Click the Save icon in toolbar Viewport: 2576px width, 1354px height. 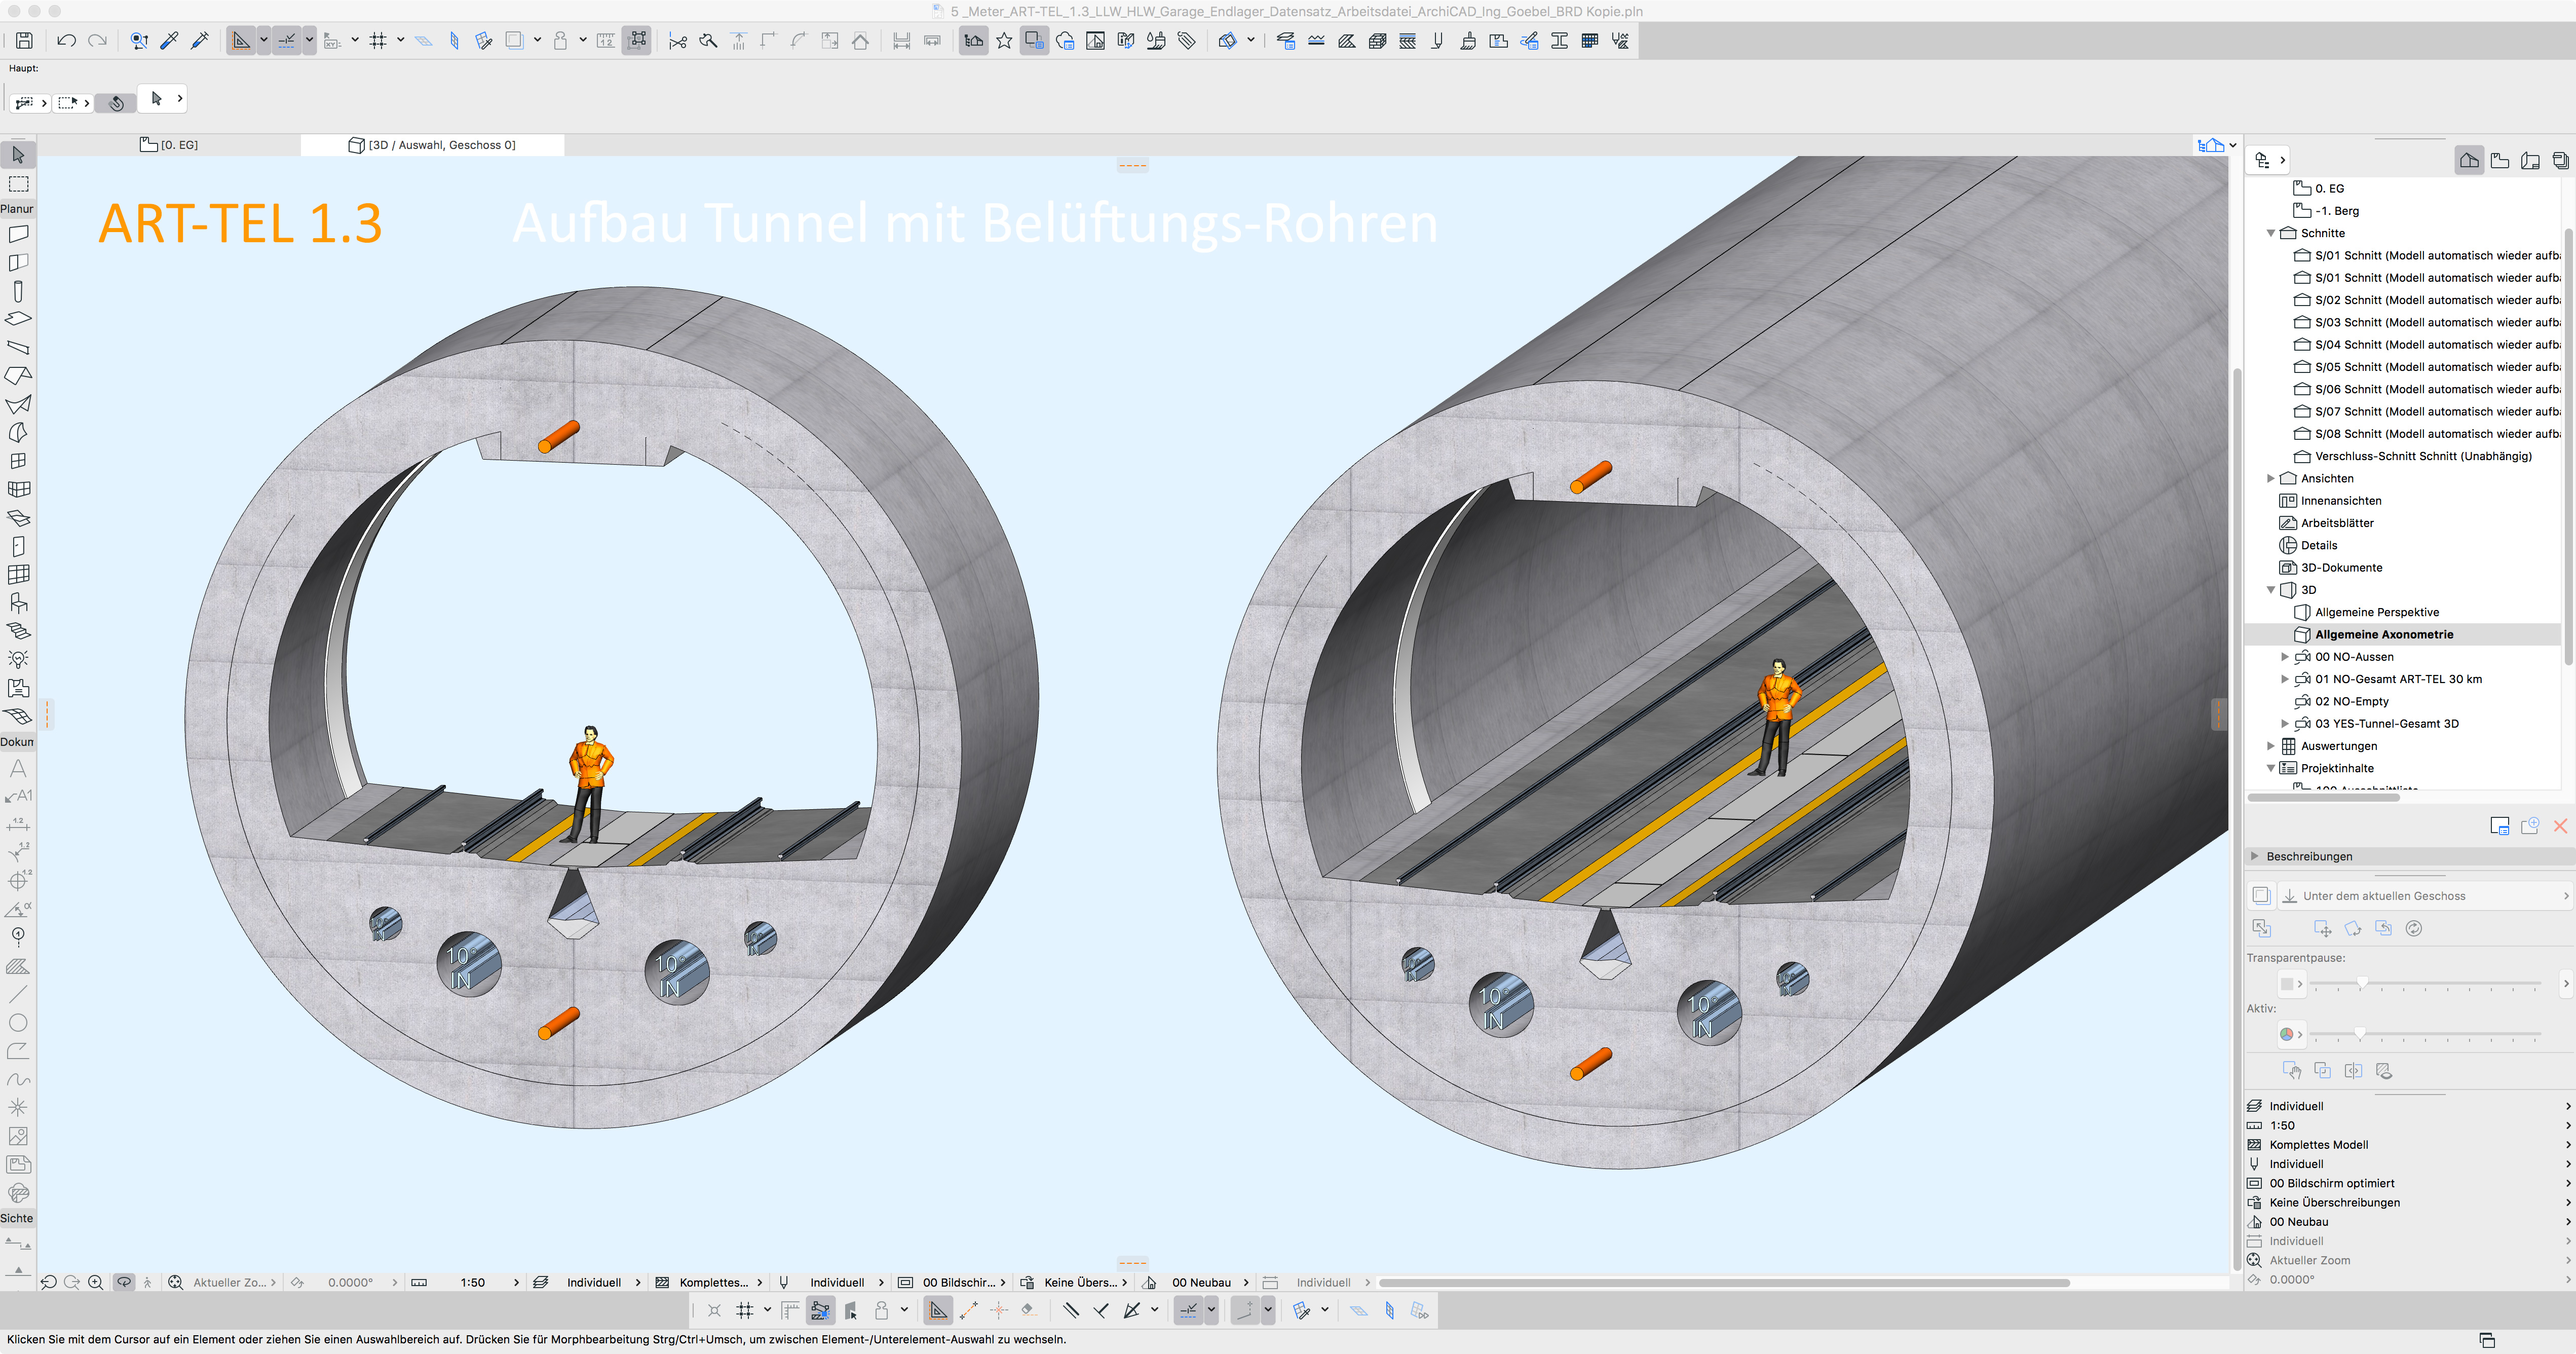[x=24, y=41]
